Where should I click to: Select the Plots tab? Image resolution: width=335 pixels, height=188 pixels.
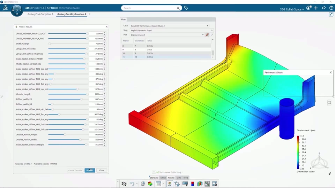[x=124, y=19]
